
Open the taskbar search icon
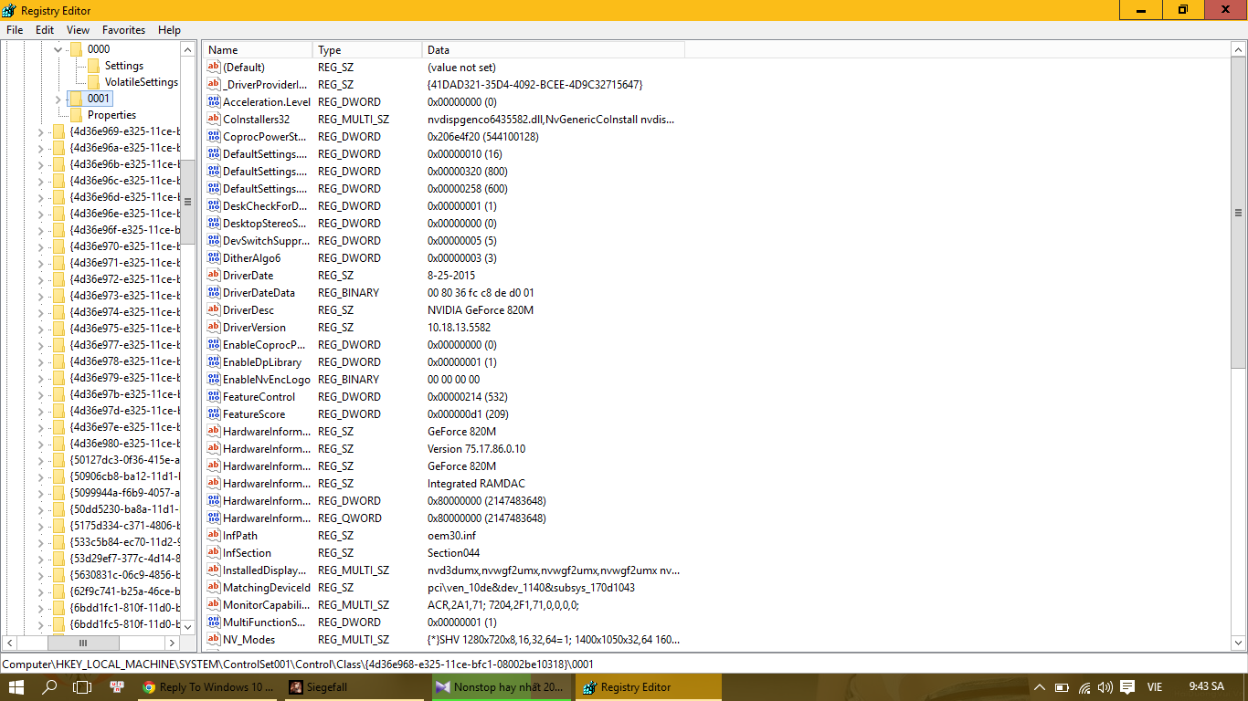(50, 687)
